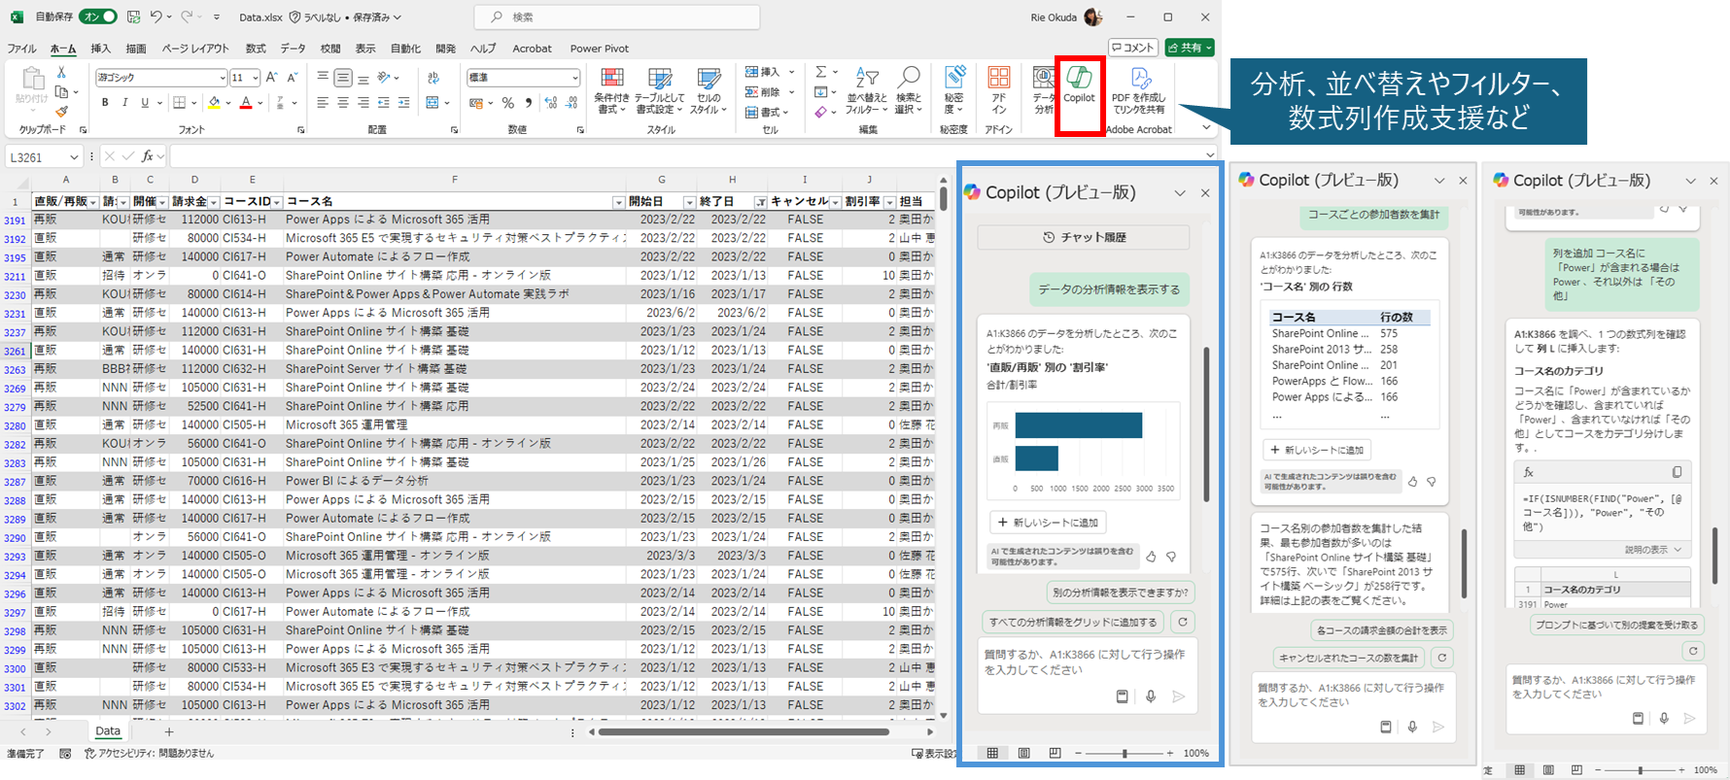Select the Data sheet tab

(x=108, y=731)
